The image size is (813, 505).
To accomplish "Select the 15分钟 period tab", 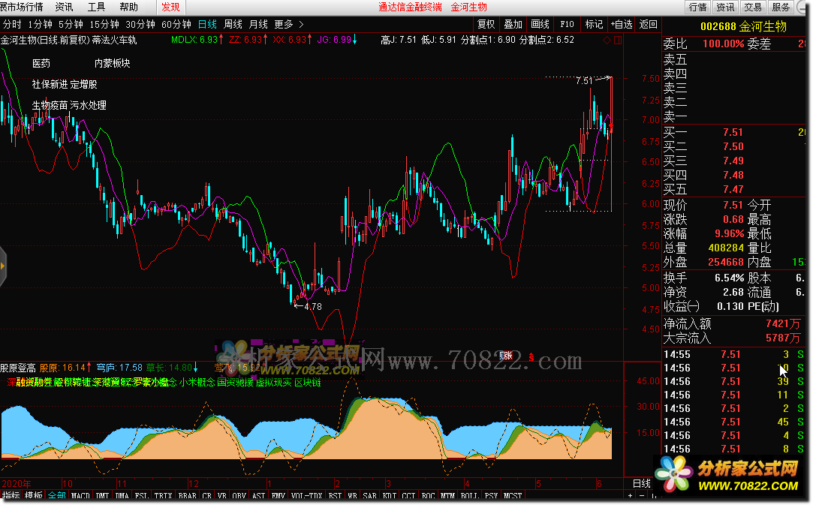I will (x=104, y=24).
